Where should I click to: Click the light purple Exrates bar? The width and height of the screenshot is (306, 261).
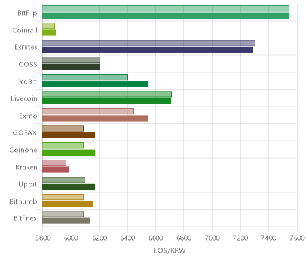coord(149,43)
